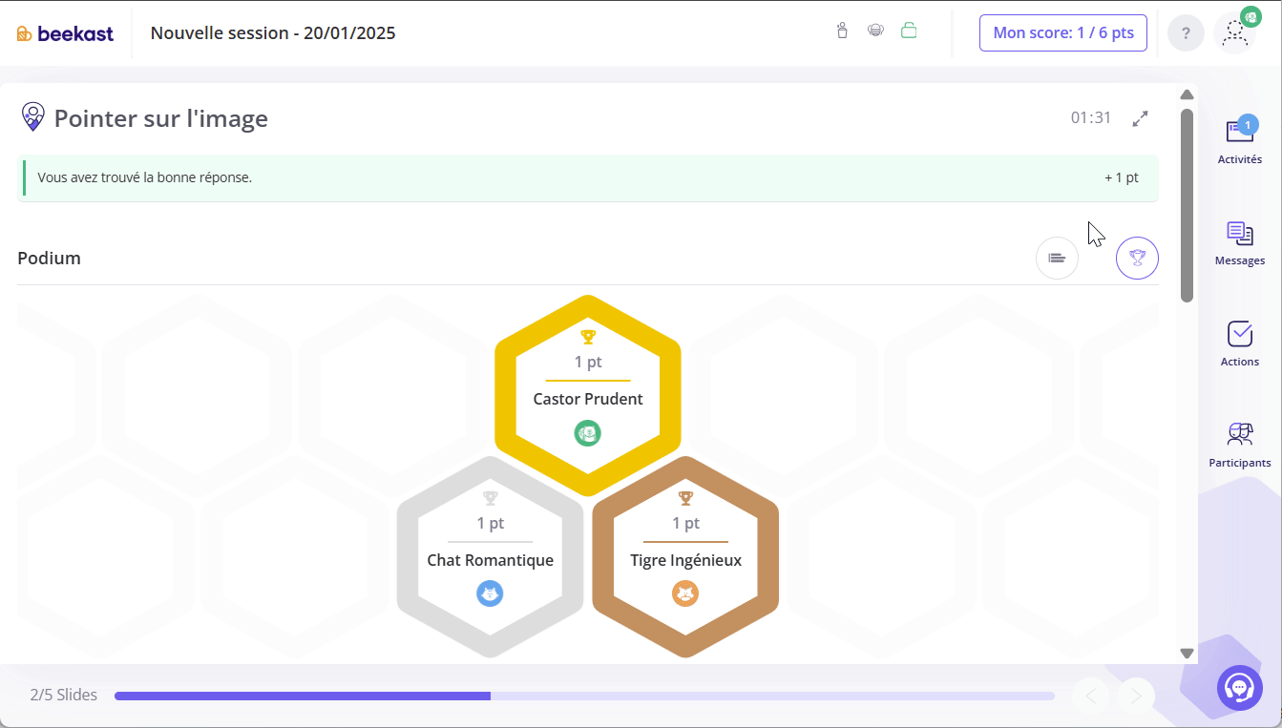1282x728 pixels.
Task: Open the support chat bubble
Action: [1240, 687]
